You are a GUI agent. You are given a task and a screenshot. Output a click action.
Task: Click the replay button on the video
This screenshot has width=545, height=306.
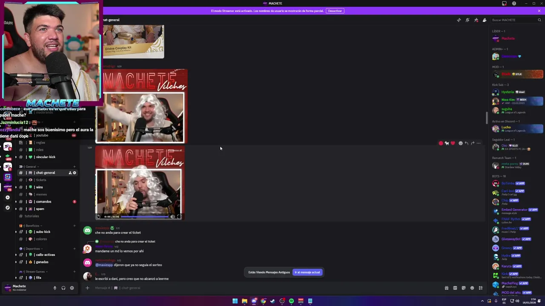(x=99, y=217)
